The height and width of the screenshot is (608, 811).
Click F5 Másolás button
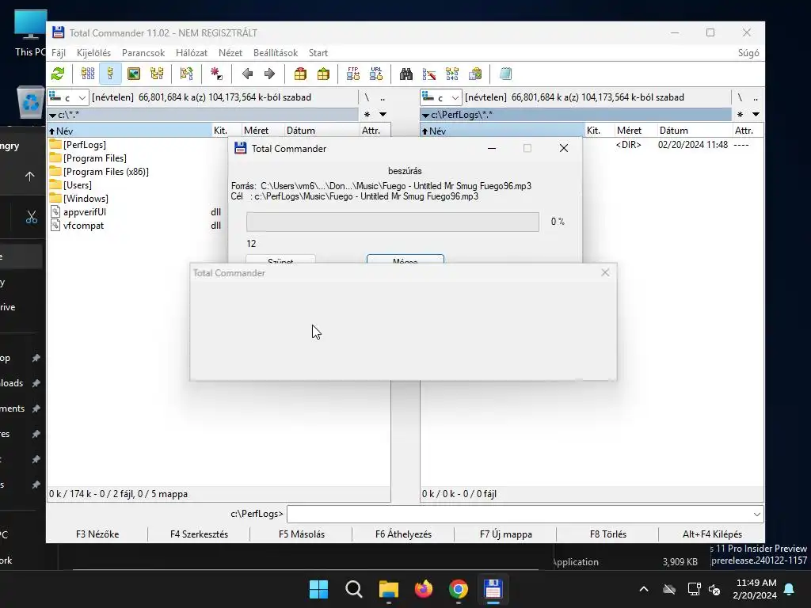302,534
